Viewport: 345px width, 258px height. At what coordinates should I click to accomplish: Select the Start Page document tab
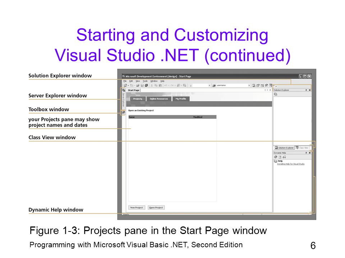[134, 90]
